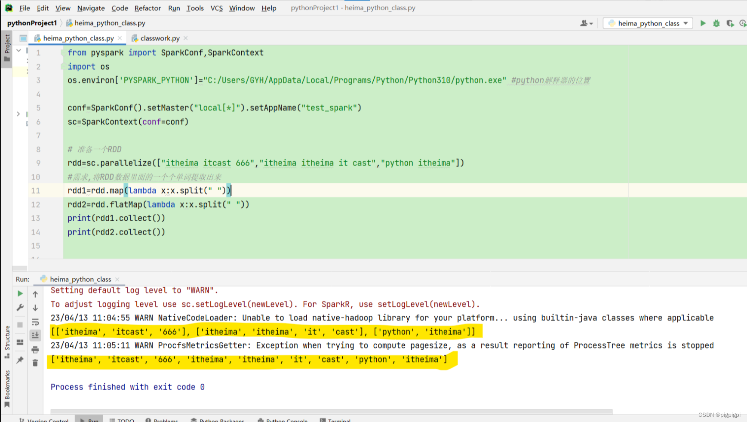Pin the Run tab with the pin icon
This screenshot has width=747, height=422.
(x=20, y=360)
